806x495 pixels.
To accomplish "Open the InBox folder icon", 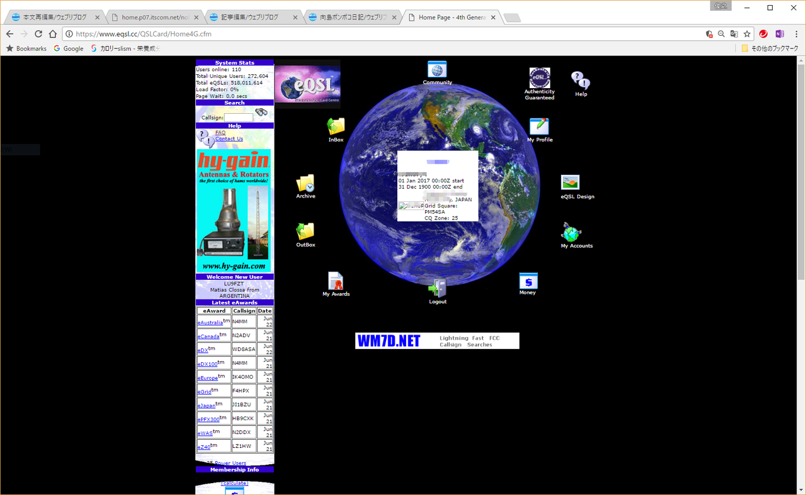I will click(x=336, y=126).
